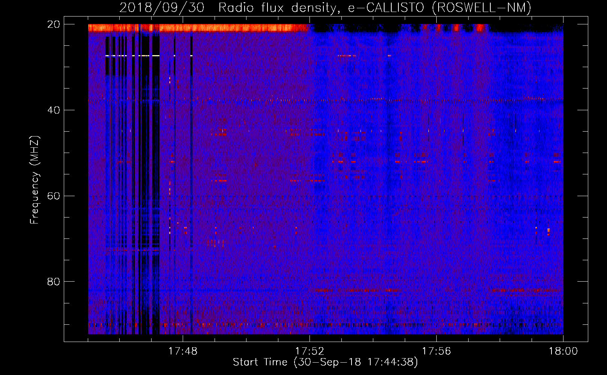Click the 17:56 time tick label
Viewport: 607px width, 375px height.
click(437, 351)
